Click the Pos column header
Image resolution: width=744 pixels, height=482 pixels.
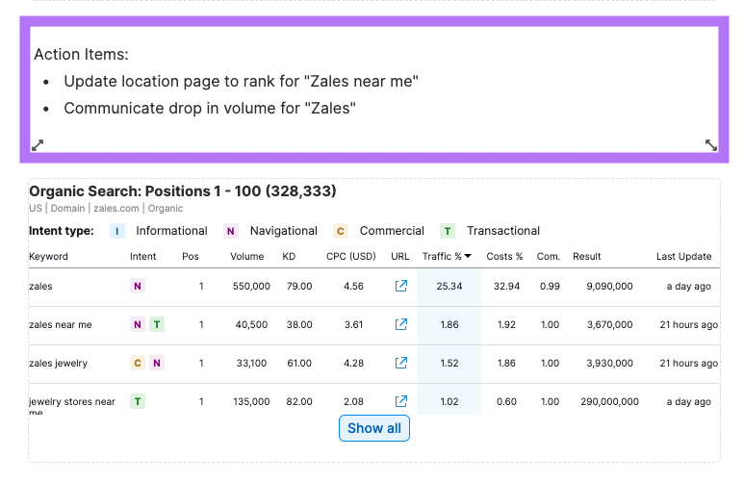tap(191, 256)
